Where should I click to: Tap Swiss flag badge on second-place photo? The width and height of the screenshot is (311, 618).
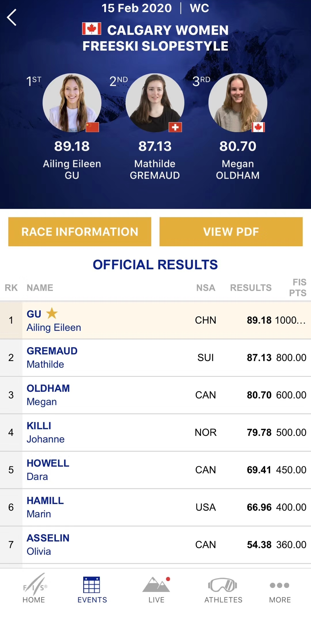pyautogui.click(x=175, y=127)
